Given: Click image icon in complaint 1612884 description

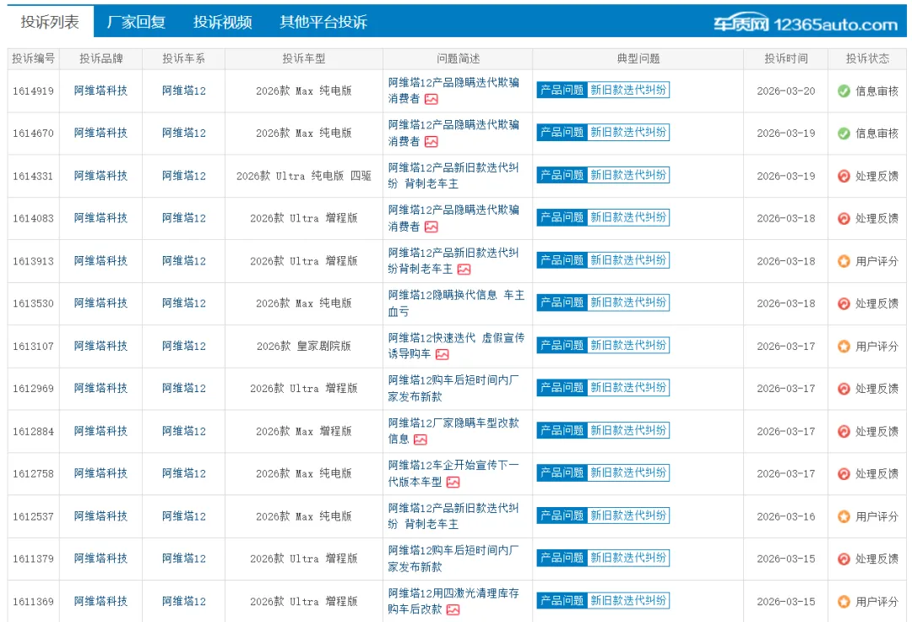Looking at the screenshot, I should pos(421,440).
